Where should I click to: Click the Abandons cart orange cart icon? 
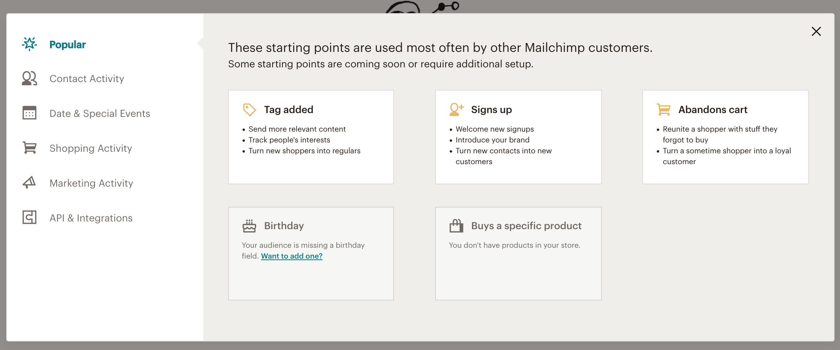(x=664, y=110)
